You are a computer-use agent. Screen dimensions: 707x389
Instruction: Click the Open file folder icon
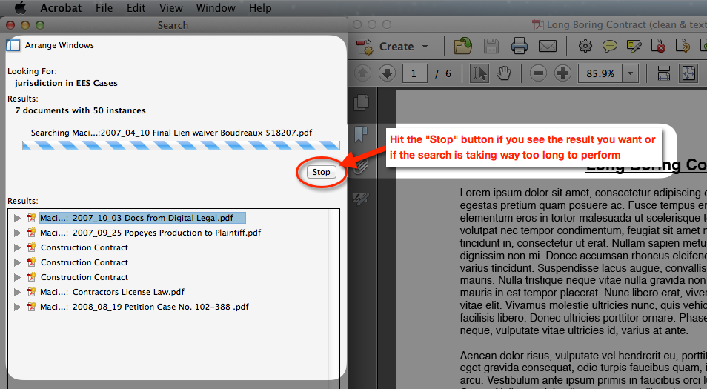[463, 46]
